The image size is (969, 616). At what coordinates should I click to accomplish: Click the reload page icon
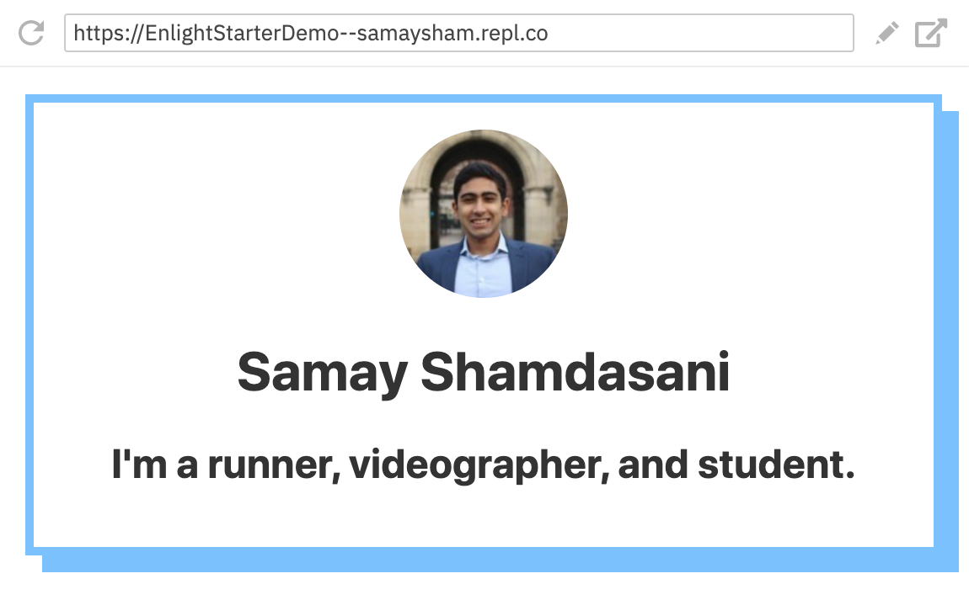click(x=30, y=34)
